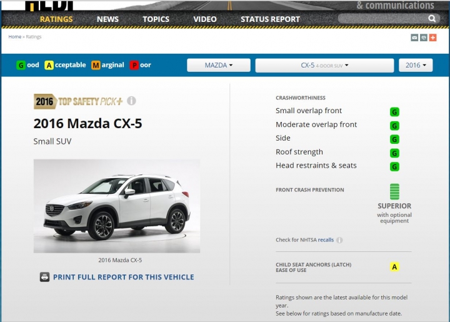Open the 2016 year dropdown
450x322 pixels.
point(416,65)
